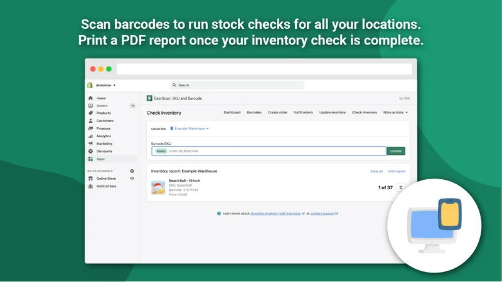Image resolution: width=502 pixels, height=282 pixels.
Task: Add a sales channel with plus icon
Action: tap(132, 171)
